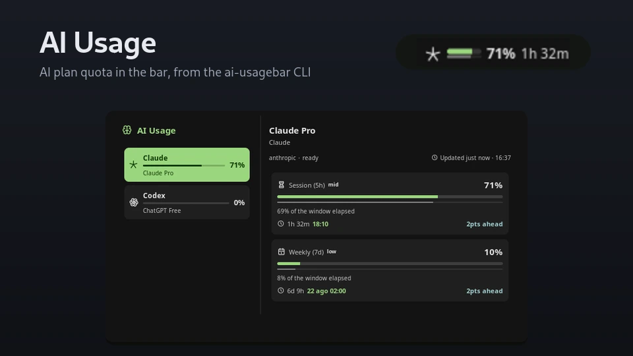Click the 71% 1h 32m bar widget
This screenshot has width=633, height=356.
click(493, 53)
